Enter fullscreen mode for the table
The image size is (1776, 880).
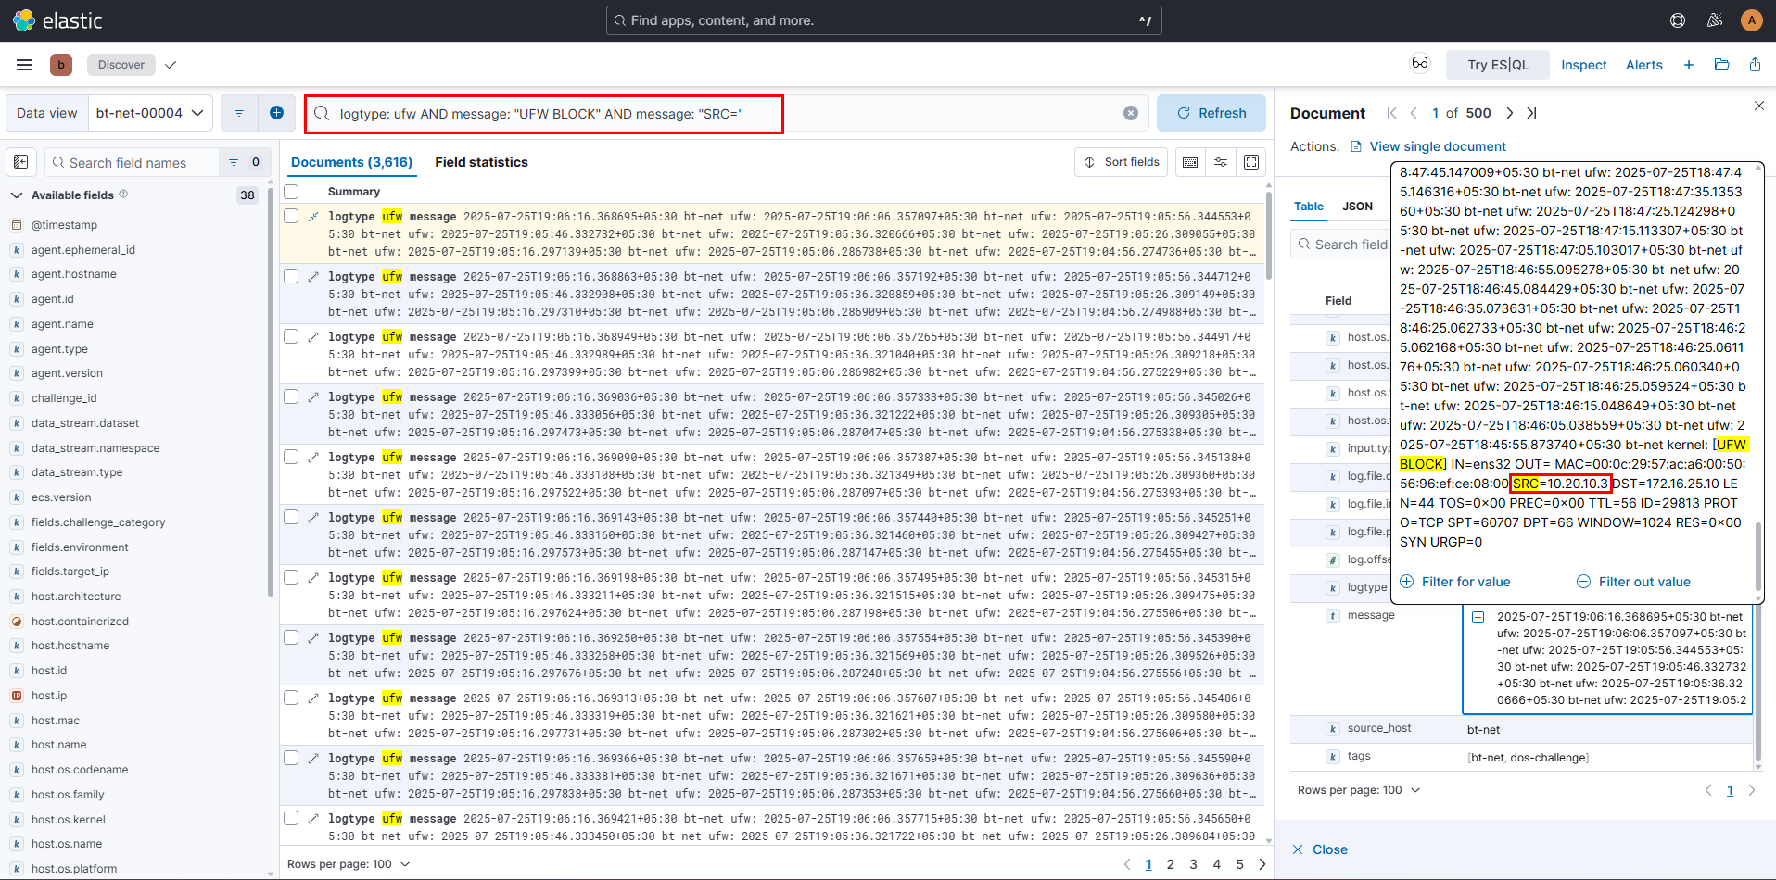1251,162
